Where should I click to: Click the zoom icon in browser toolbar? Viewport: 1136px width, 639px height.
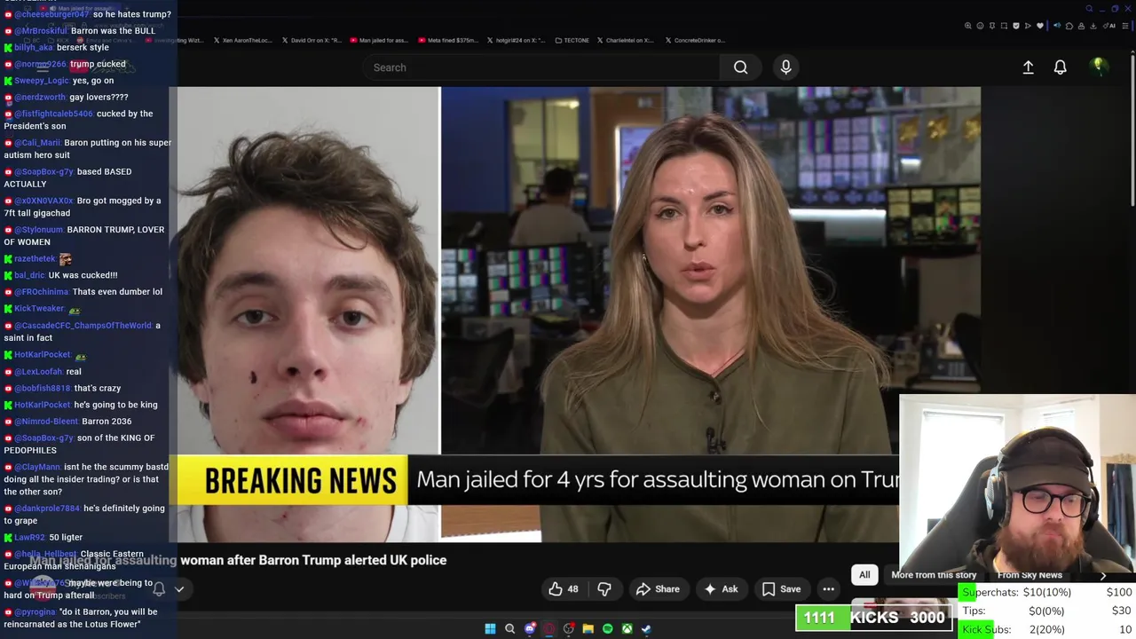(x=967, y=27)
